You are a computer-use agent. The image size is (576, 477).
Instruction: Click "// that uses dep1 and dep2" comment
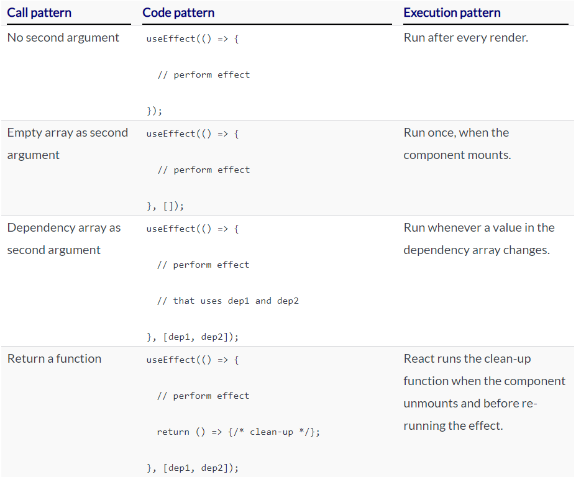click(x=227, y=301)
